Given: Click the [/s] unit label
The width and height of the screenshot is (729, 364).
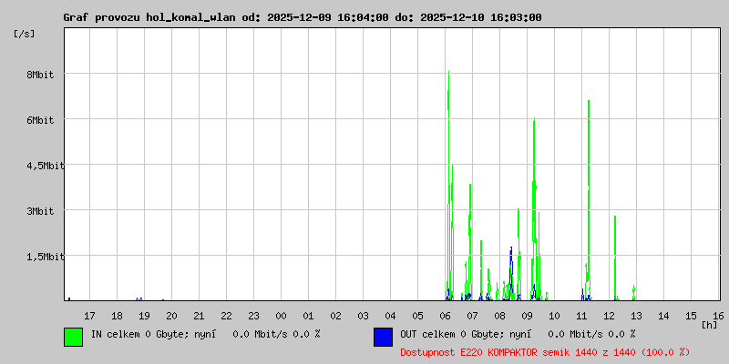Looking at the screenshot, I should pyautogui.click(x=25, y=34).
